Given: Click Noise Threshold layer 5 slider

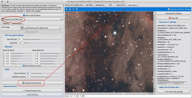Looking at the screenshot, I should [21, 64].
